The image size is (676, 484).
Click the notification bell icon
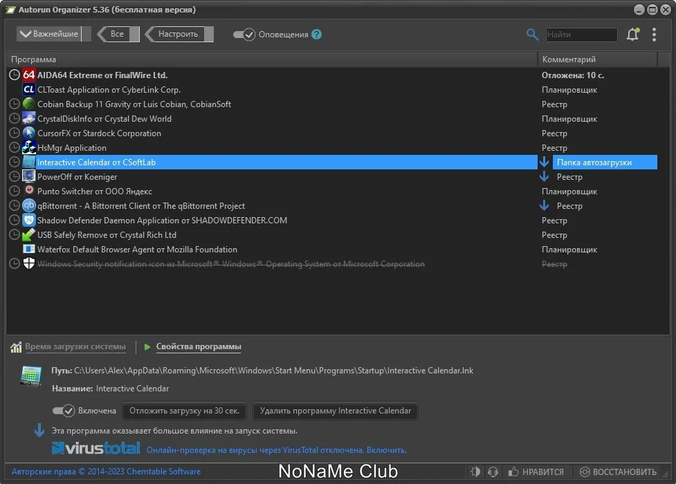click(632, 34)
